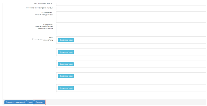Image resolution: width=207 pixels, height=106 pixels.
Task: Select the character limit hint under Содержание
Action: 44,27
